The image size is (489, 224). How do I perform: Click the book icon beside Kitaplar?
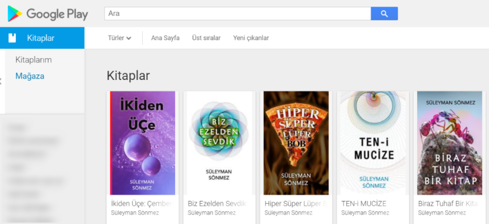tap(13, 38)
